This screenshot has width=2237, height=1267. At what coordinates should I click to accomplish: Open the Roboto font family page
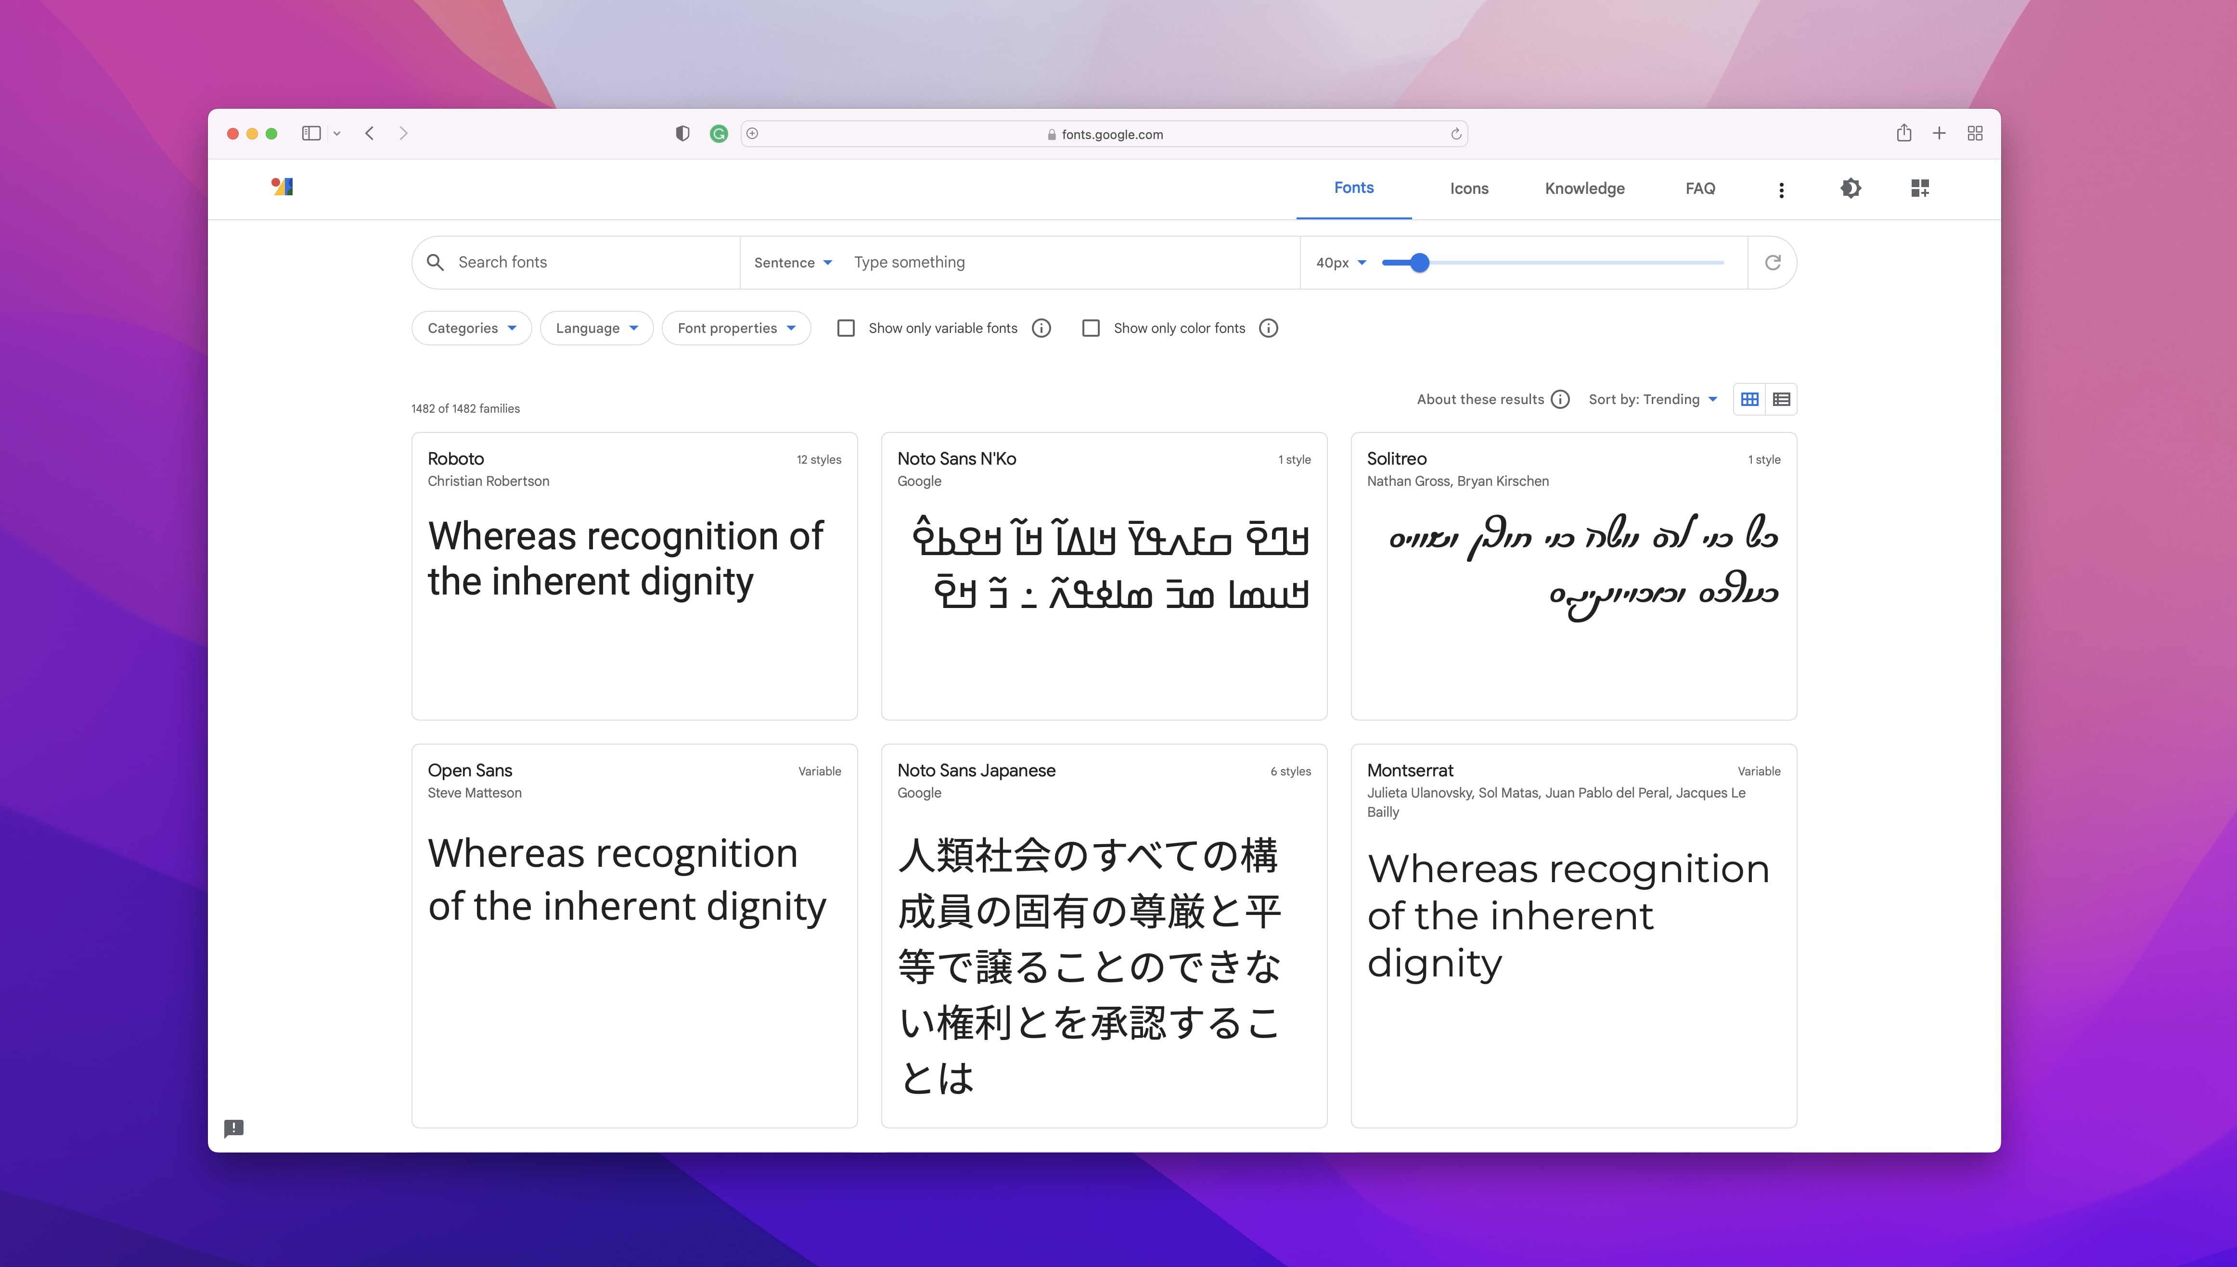pyautogui.click(x=455, y=458)
